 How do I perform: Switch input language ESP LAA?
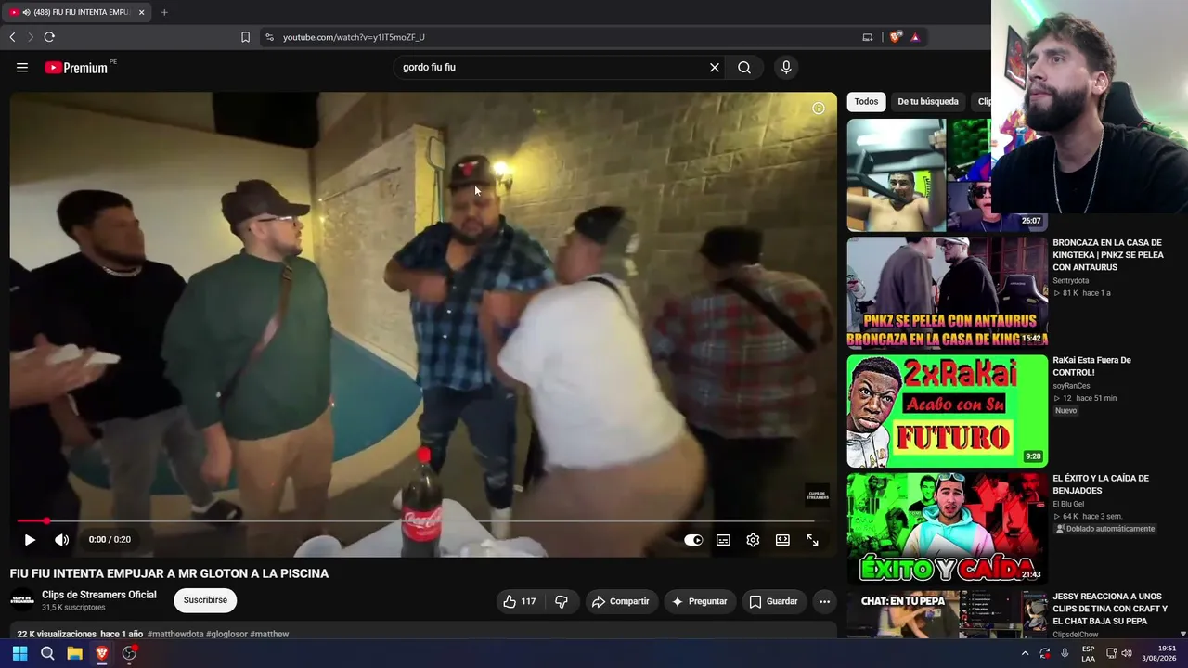click(1089, 653)
